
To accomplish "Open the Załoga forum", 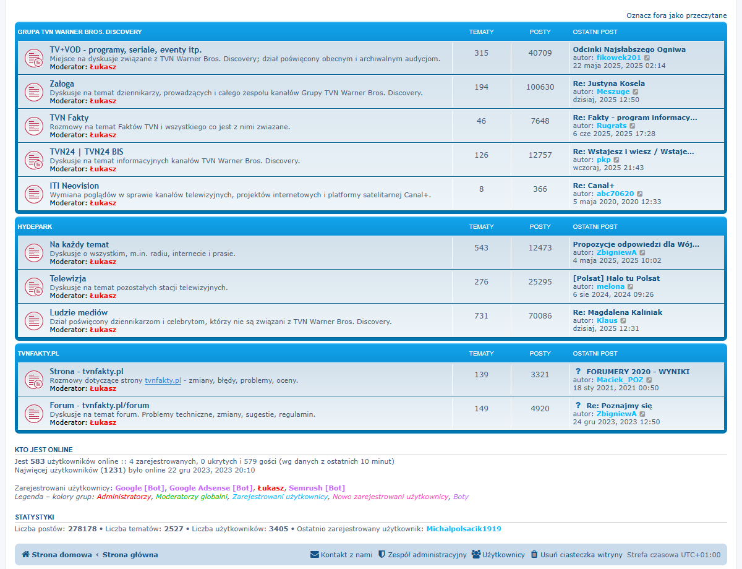I will pos(62,83).
